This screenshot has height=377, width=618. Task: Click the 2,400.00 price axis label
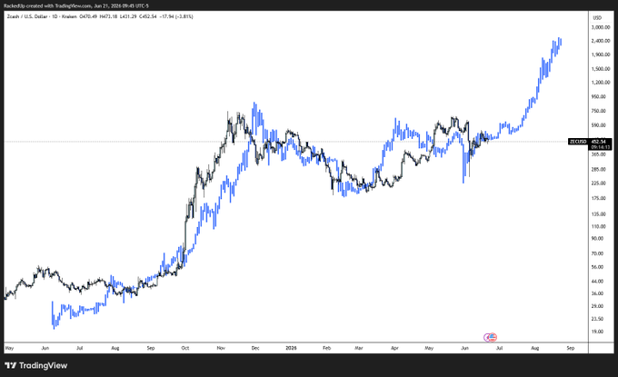click(x=601, y=41)
